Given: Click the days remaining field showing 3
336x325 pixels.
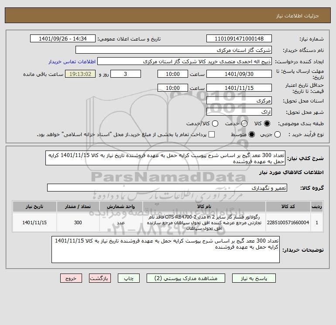Looking at the screenshot, I should click(125, 74).
